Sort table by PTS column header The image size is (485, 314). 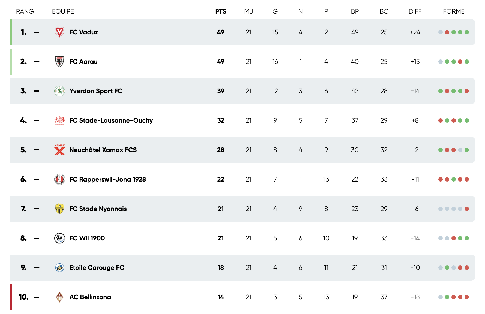(x=221, y=11)
